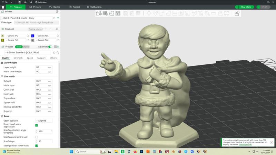Click the Arrange all objects icon
Image resolution: width=276 pixels, height=155 pixels.
[118, 13]
